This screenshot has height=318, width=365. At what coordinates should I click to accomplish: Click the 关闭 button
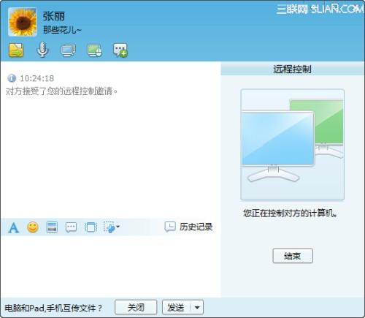[136, 308]
